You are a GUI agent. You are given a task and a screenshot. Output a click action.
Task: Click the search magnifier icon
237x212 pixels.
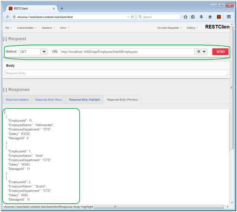coord(140,17)
